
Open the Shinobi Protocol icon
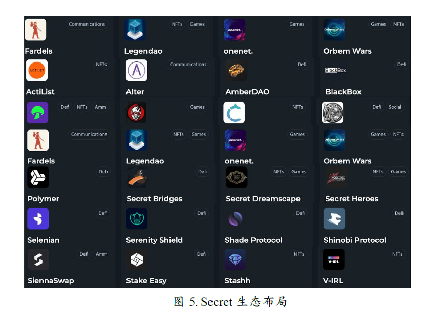tap(334, 219)
